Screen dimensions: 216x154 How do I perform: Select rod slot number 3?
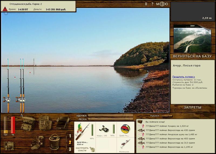pos(70,149)
